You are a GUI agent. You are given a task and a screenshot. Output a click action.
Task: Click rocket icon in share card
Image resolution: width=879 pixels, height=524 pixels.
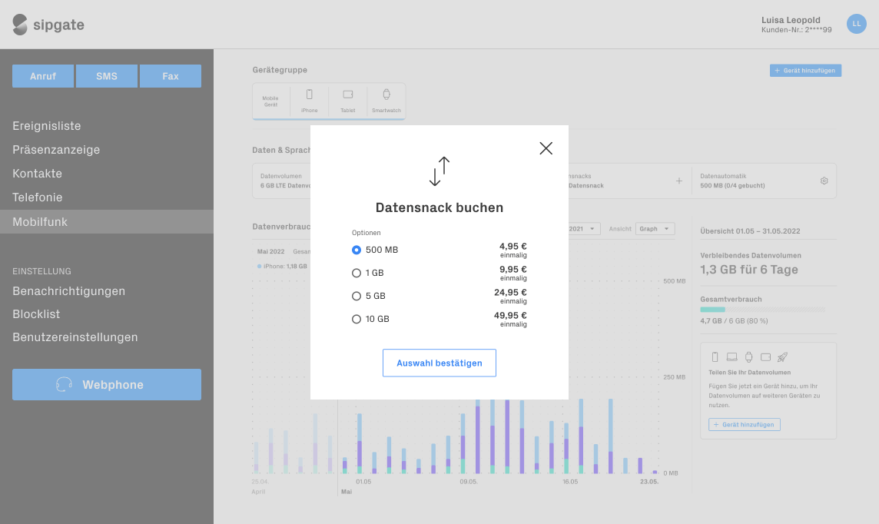783,357
